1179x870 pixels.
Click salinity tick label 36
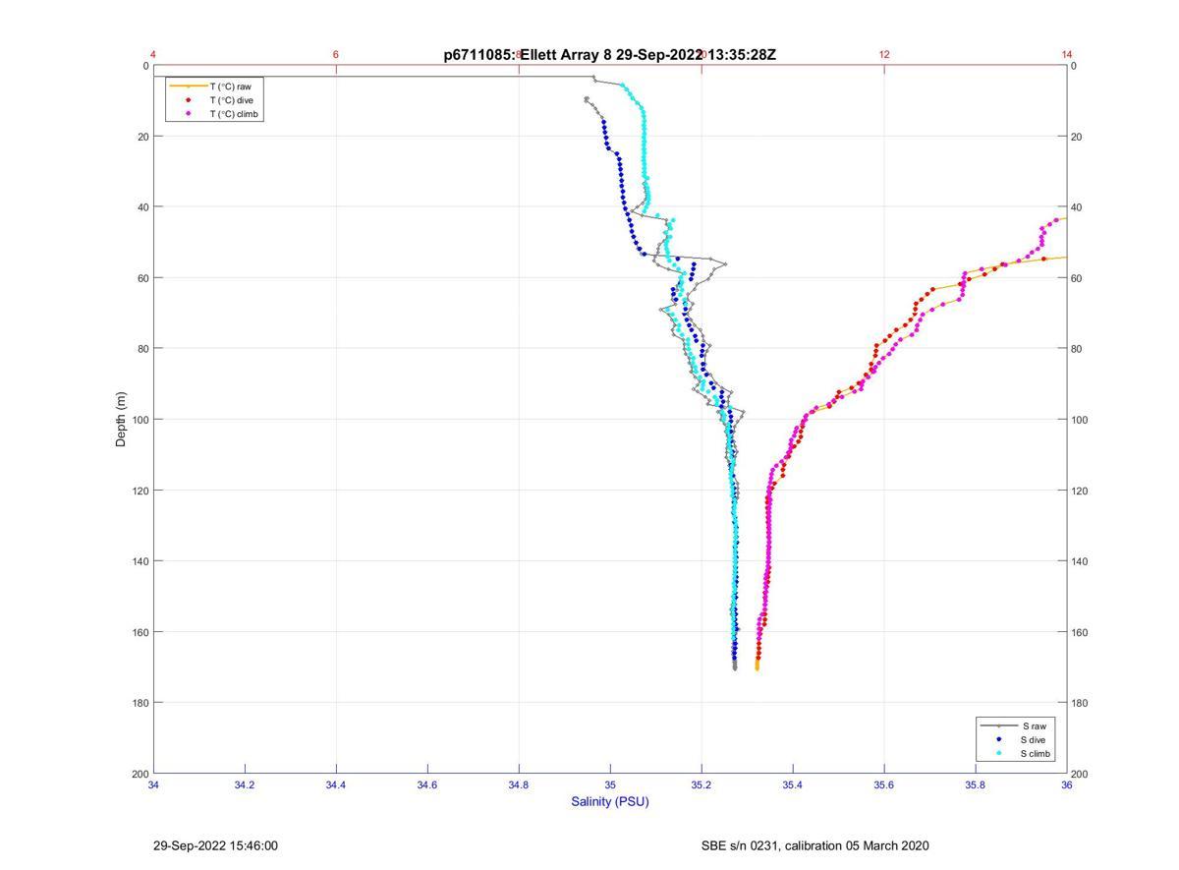1067,784
